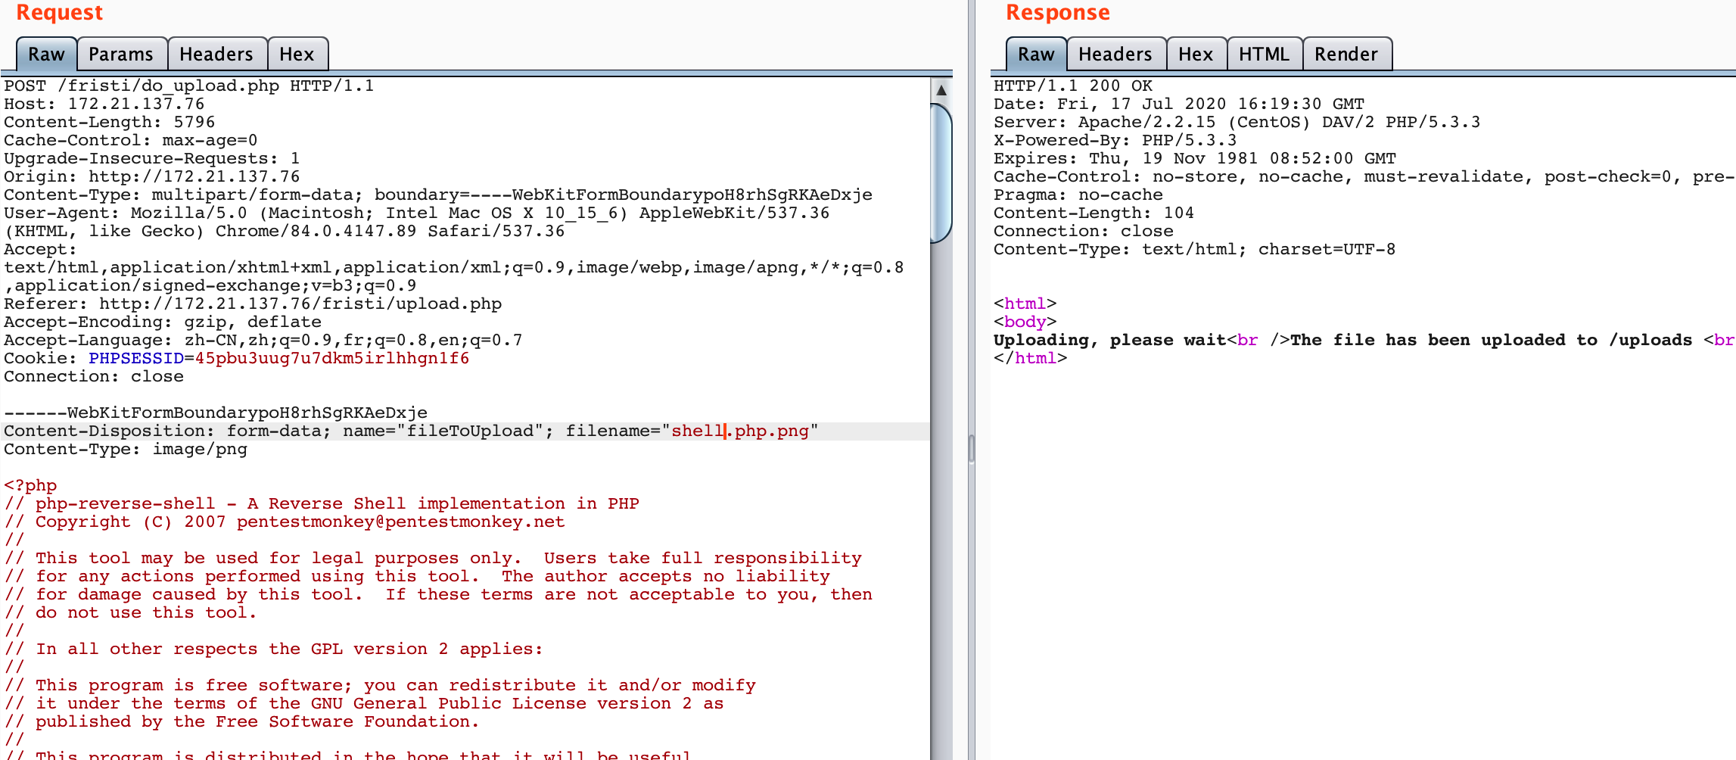Screen dimensions: 1736x760
Task: Click the Origin: http://172.21.137.76 header
Action: pyautogui.click(x=152, y=176)
